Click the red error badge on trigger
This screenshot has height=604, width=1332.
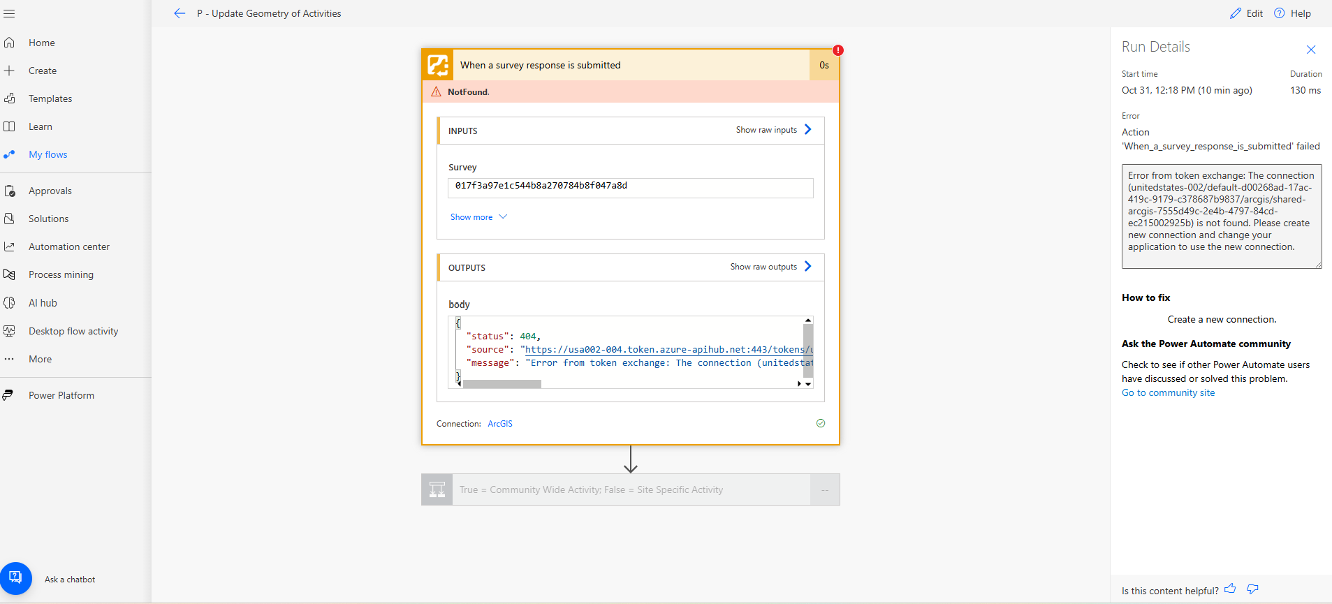pyautogui.click(x=838, y=50)
